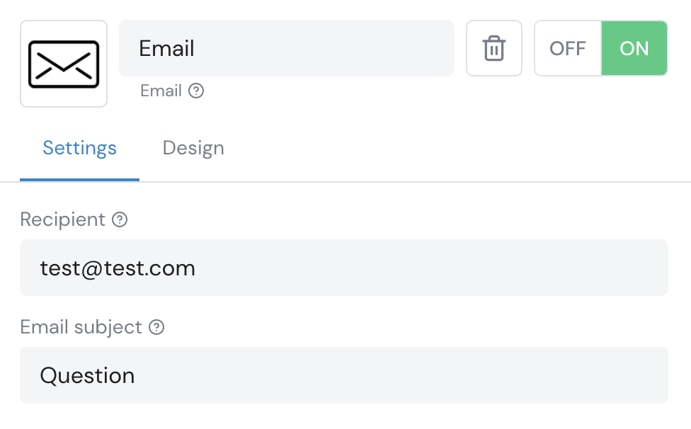Click the Email subject help icon
Screen dimensions: 691x429
(157, 327)
